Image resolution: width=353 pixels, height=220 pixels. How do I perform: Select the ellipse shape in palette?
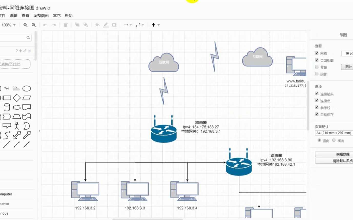pyautogui.click(x=27, y=89)
